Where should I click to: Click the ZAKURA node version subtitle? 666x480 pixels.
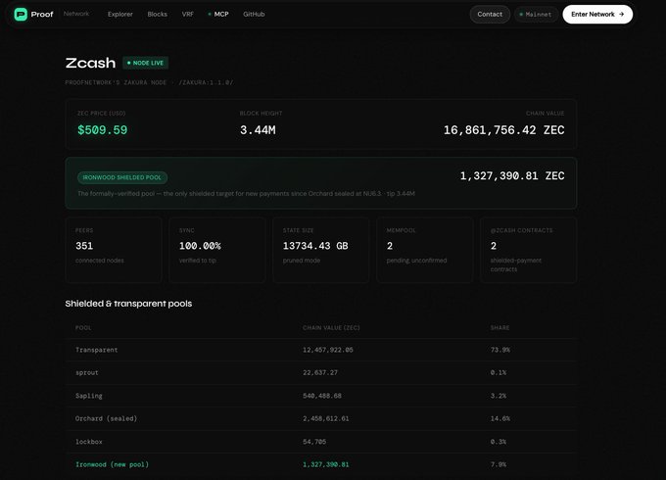click(x=149, y=82)
